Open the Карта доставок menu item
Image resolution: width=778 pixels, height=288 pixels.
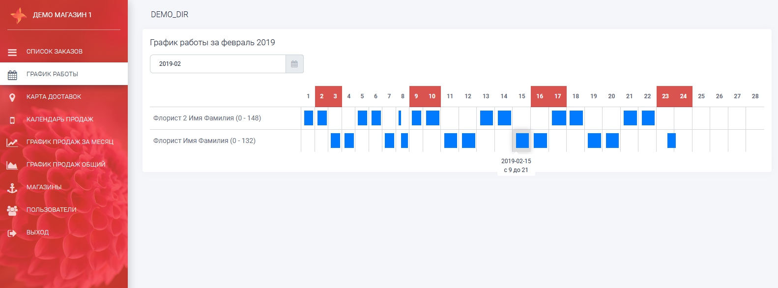pos(54,97)
